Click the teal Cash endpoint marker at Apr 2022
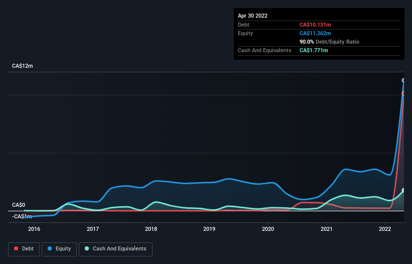 tap(403, 190)
